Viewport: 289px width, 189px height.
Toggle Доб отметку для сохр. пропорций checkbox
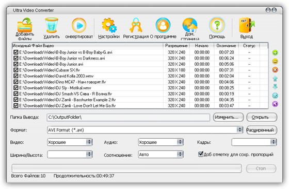click(201, 154)
